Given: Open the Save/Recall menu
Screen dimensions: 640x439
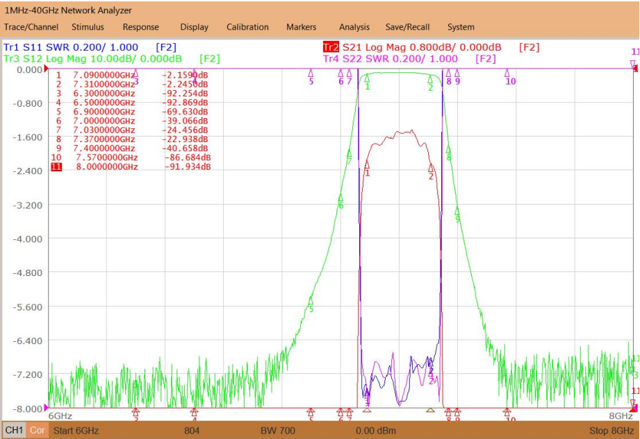Looking at the screenshot, I should coord(407,27).
